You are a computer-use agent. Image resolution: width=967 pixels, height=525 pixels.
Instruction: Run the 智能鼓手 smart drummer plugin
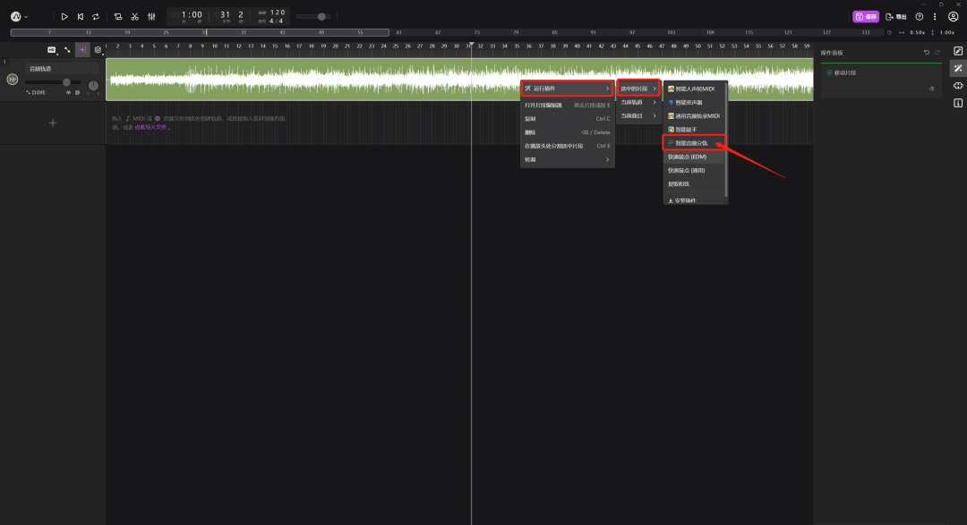pos(694,130)
